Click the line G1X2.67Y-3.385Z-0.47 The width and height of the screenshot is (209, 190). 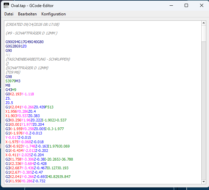[24, 172]
